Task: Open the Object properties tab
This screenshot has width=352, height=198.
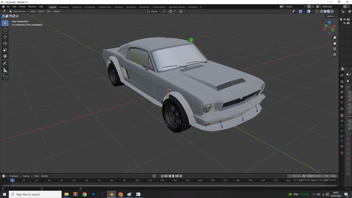Action: click(342, 116)
